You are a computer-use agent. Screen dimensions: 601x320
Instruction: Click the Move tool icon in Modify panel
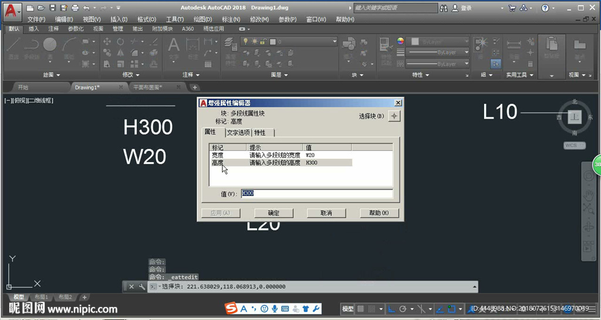click(x=107, y=41)
